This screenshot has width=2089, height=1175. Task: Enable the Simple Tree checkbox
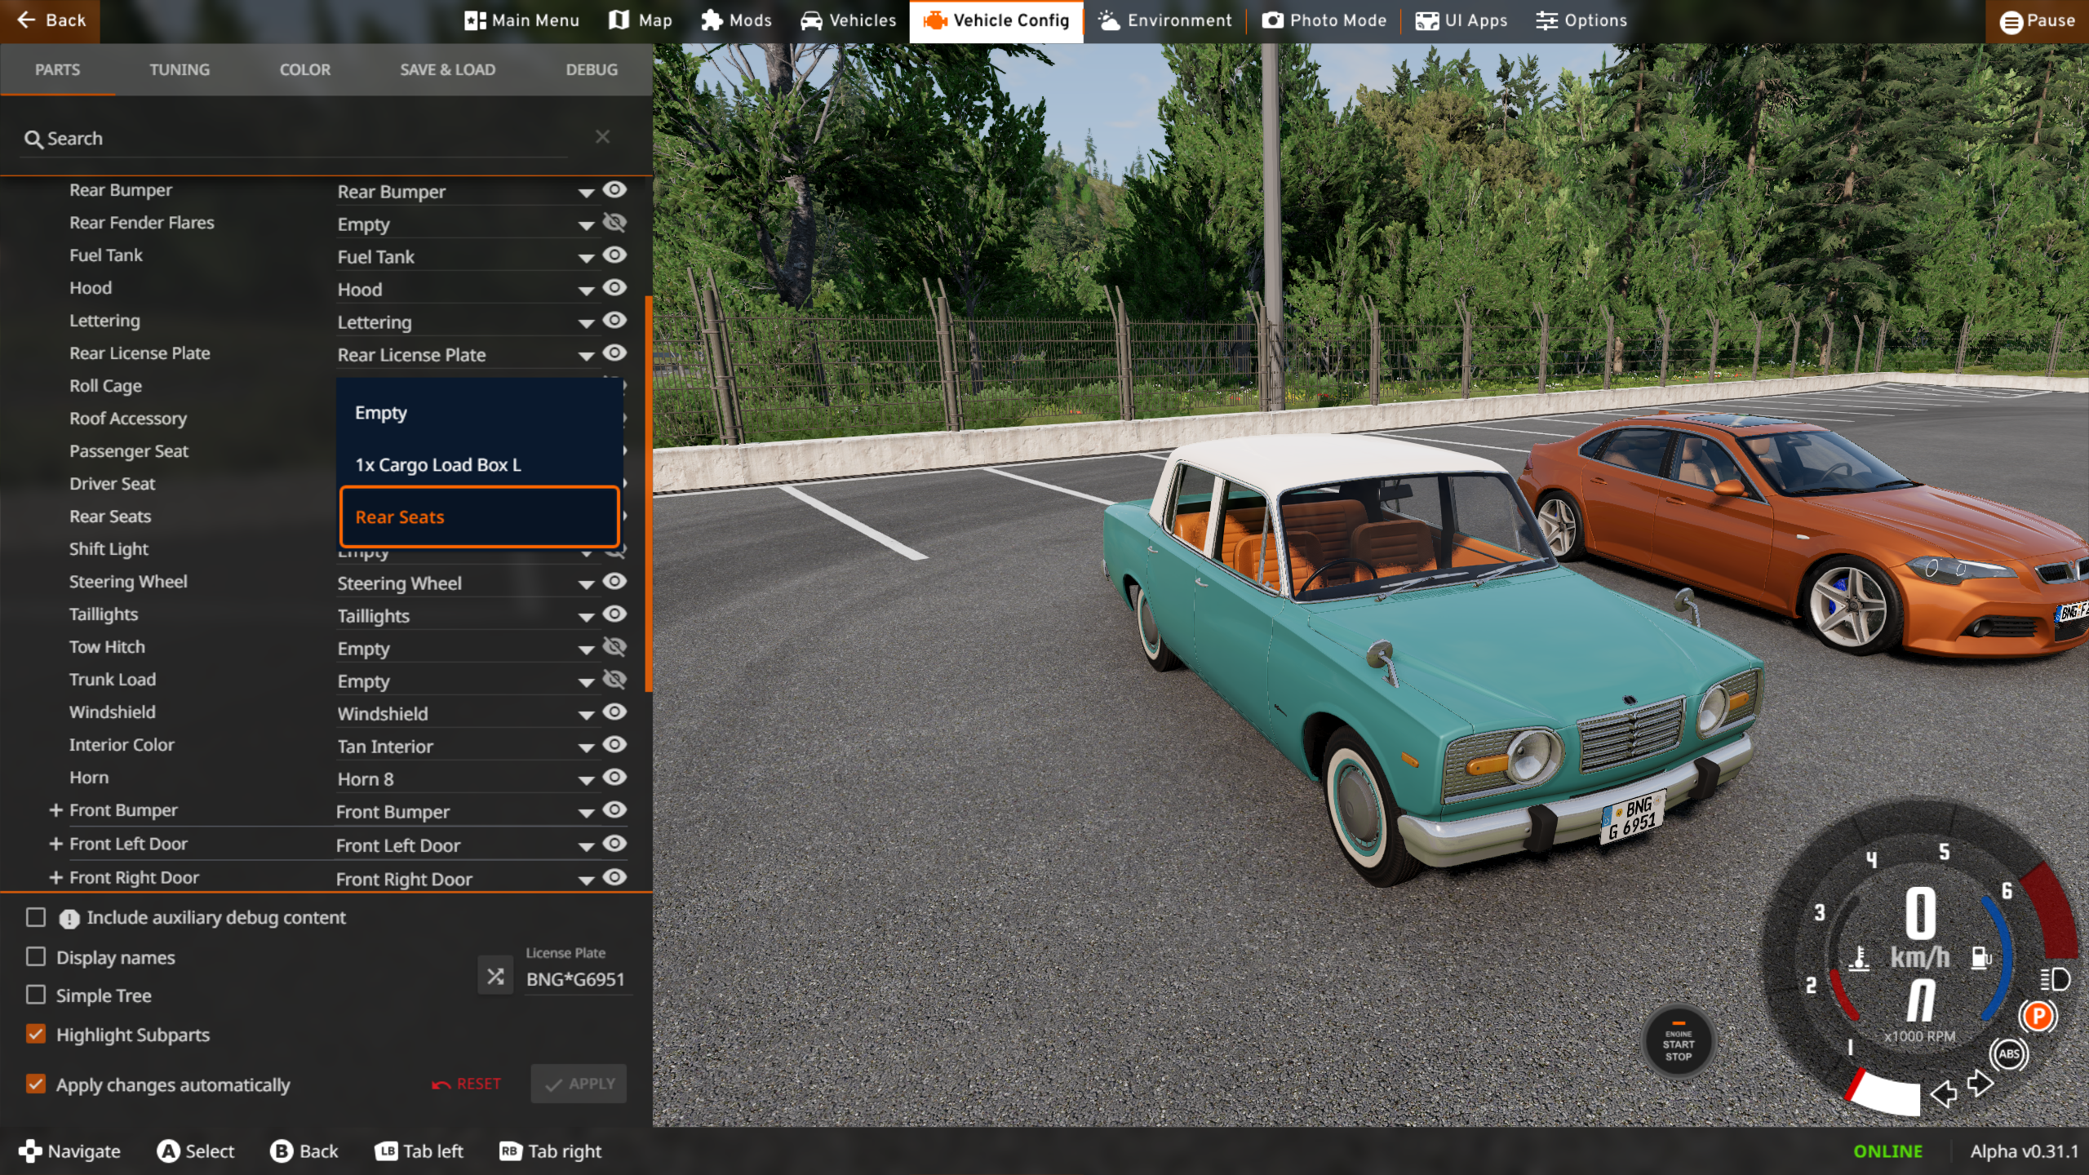pos(36,995)
